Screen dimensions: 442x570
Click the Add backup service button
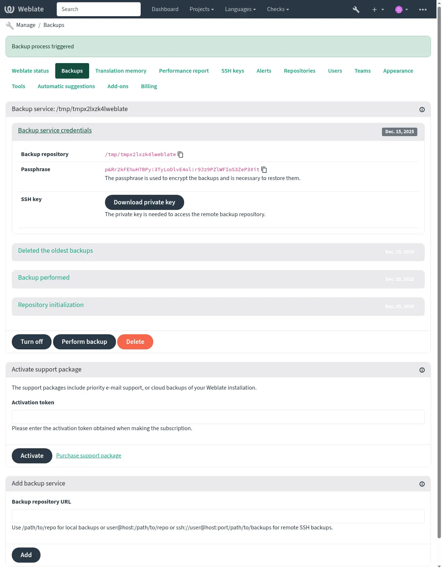(26, 555)
